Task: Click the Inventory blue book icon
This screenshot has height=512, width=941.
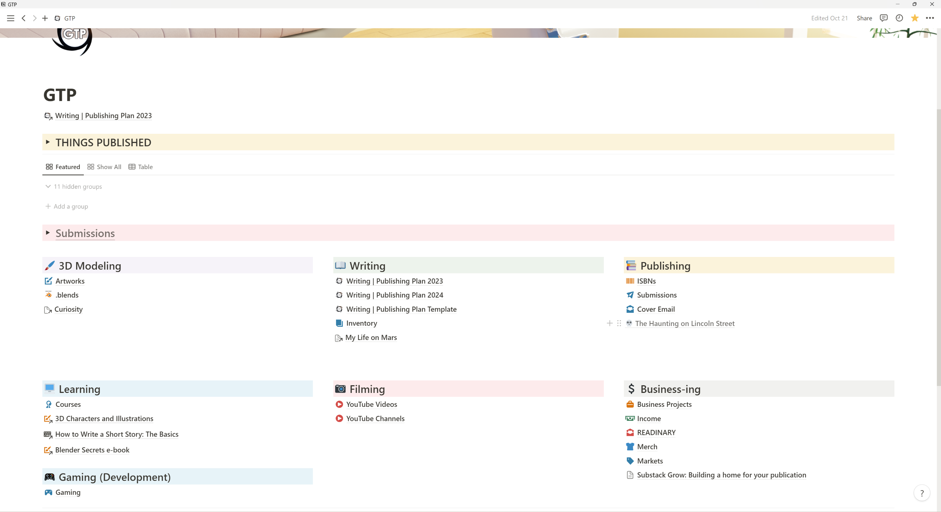Action: click(x=339, y=323)
